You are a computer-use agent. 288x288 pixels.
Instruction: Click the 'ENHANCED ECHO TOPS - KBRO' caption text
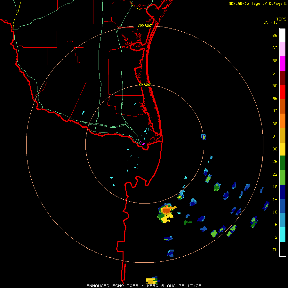click(x=123, y=286)
